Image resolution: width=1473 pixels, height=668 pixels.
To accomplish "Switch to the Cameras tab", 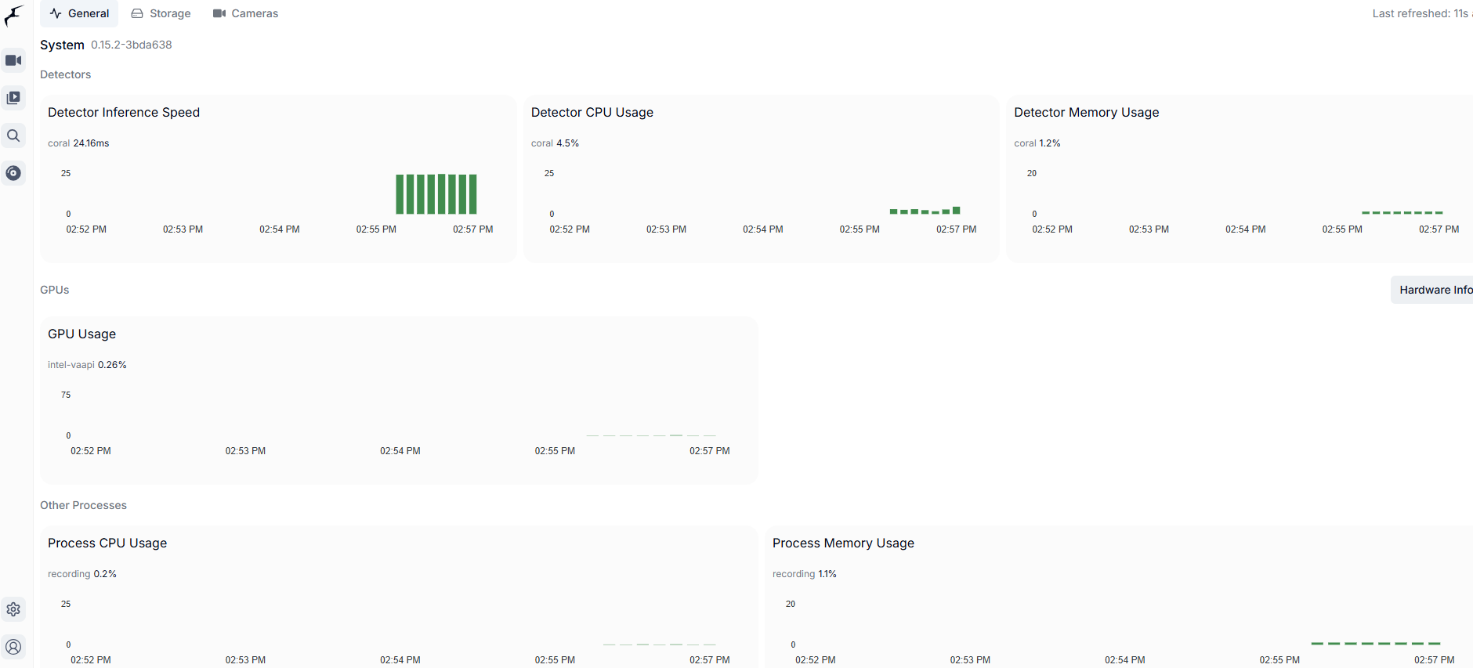I will point(245,13).
